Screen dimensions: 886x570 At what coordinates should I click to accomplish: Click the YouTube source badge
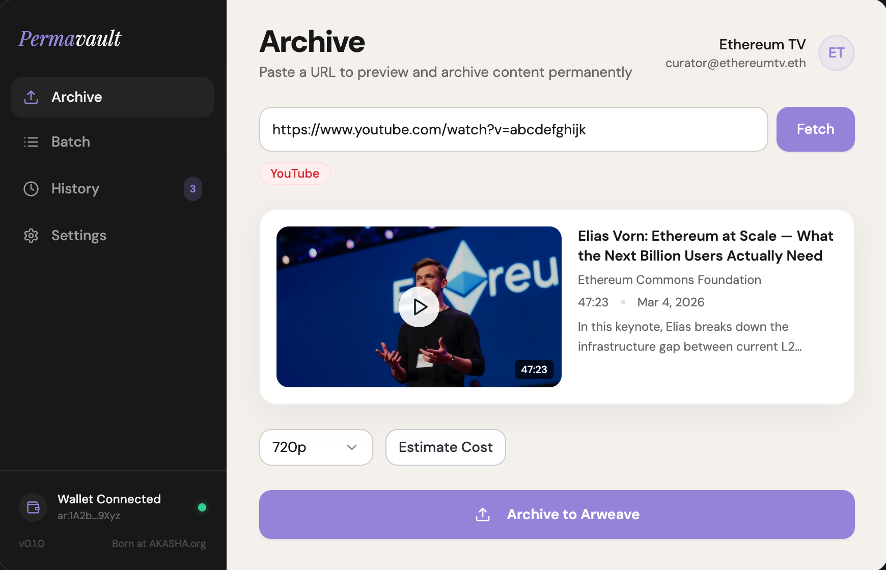[x=295, y=174]
